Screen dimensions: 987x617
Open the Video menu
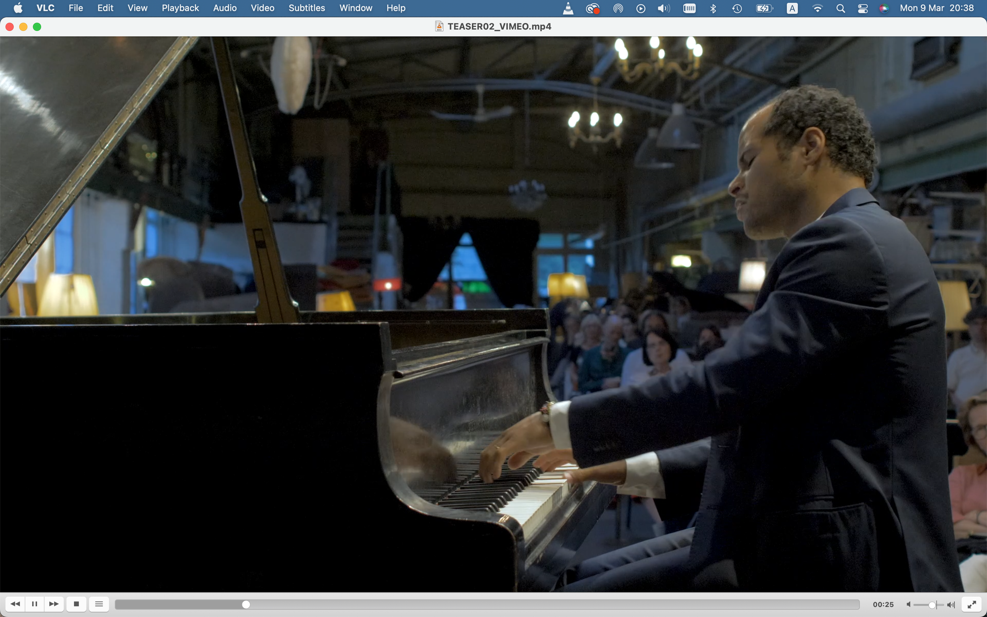(263, 8)
